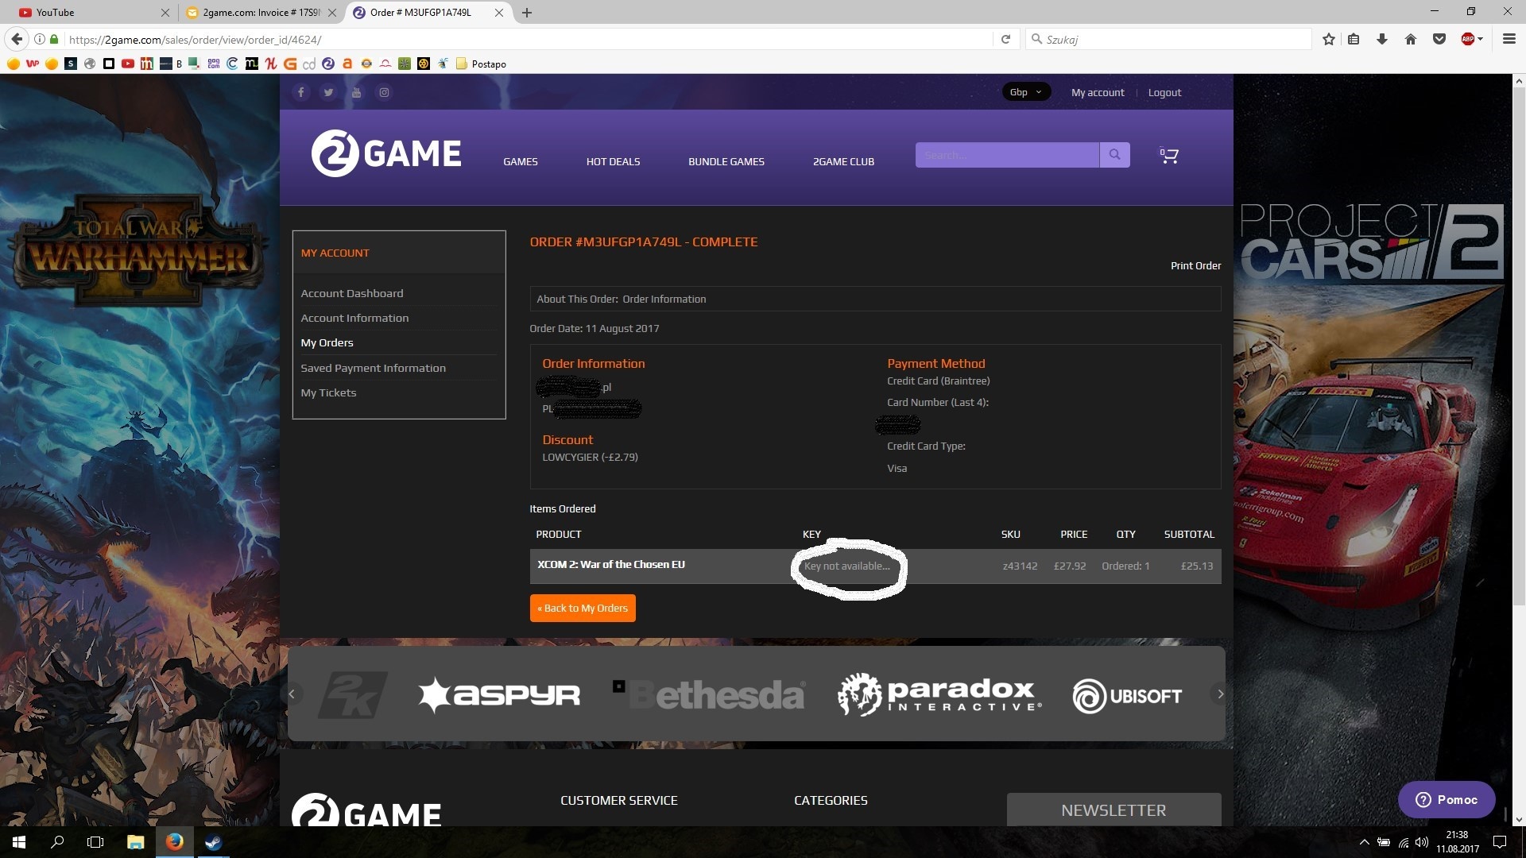This screenshot has height=858, width=1526.
Task: Open Task View in the taskbar
Action: click(95, 842)
